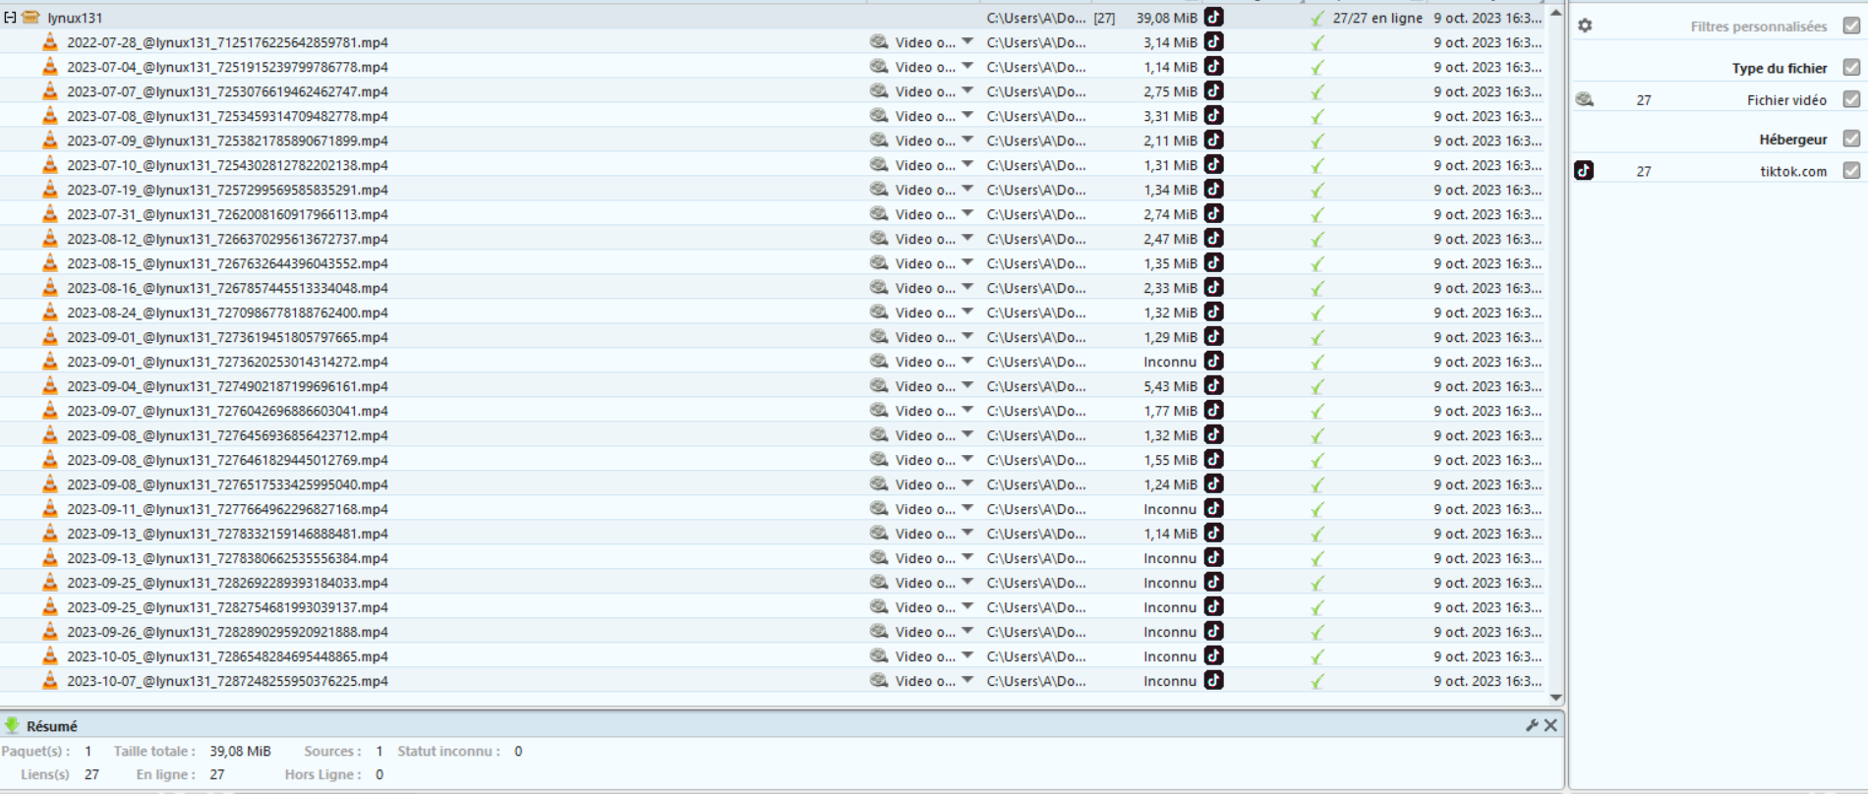Viewport: 1868px width, 794px height.
Task: Select file 2023-07-04_@lynux131_7251915239799786778.mp4
Action: (227, 67)
